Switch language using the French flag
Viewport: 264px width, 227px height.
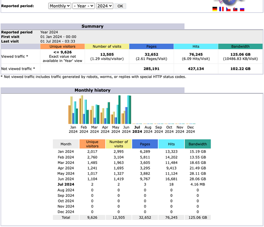tap(221, 9)
